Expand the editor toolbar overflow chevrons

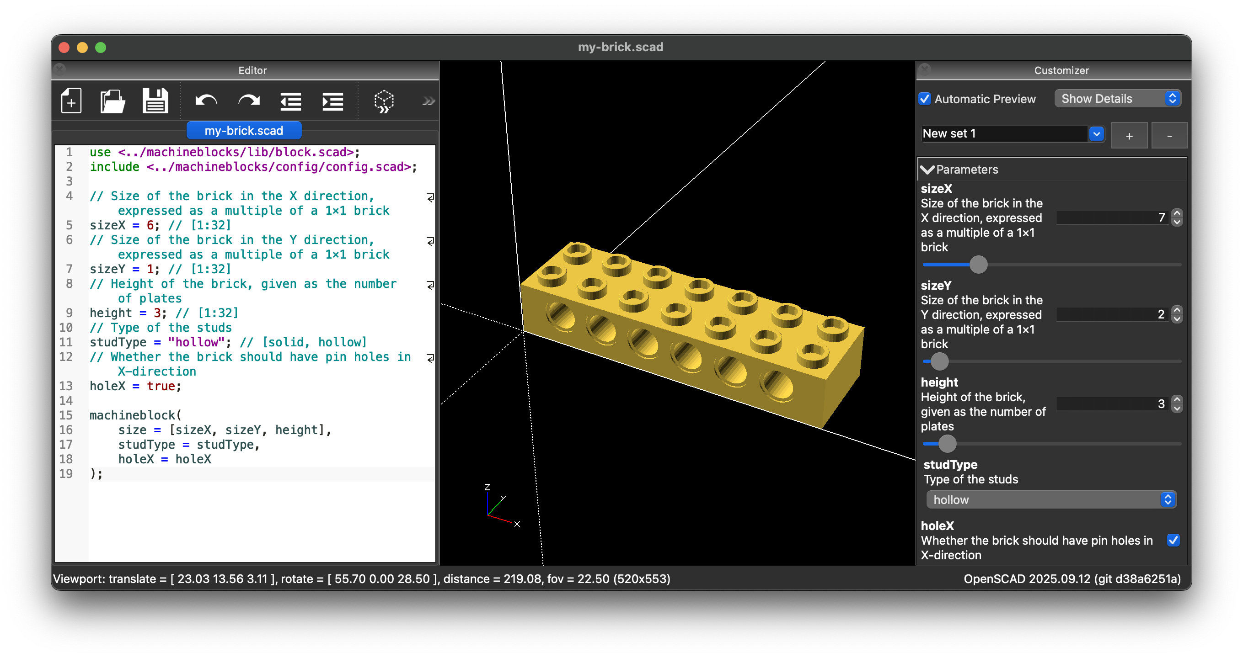428,101
